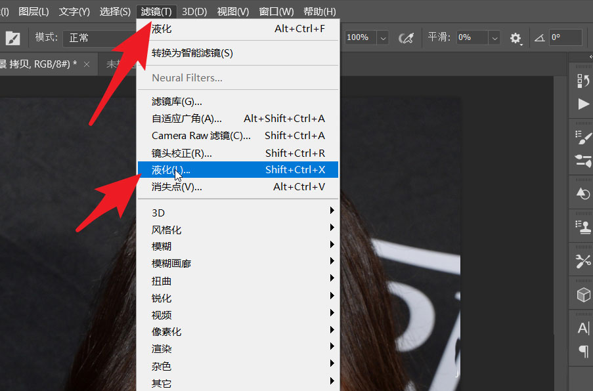
Task: Close the 拷贝, RGB/8# document tab
Action: [x=87, y=64]
